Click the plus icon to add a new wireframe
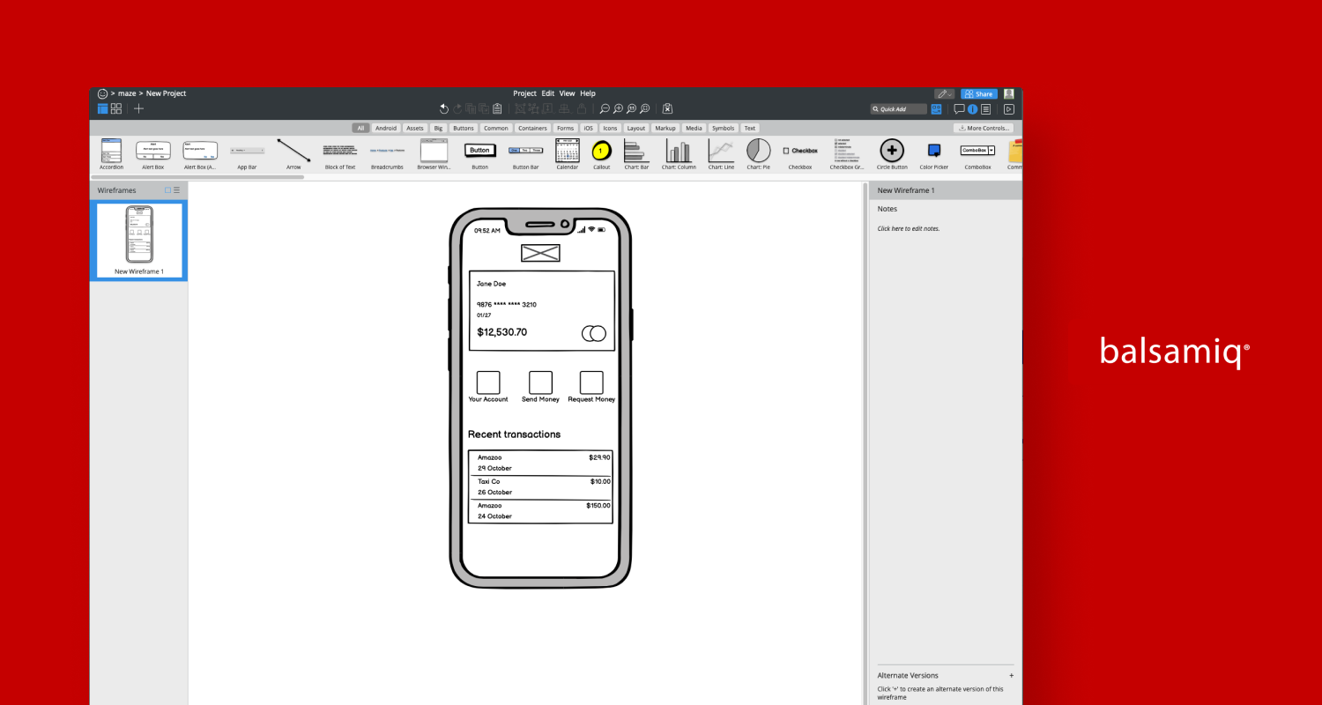The height and width of the screenshot is (705, 1322). 138,108
